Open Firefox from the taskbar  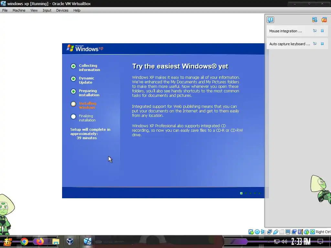point(40,242)
